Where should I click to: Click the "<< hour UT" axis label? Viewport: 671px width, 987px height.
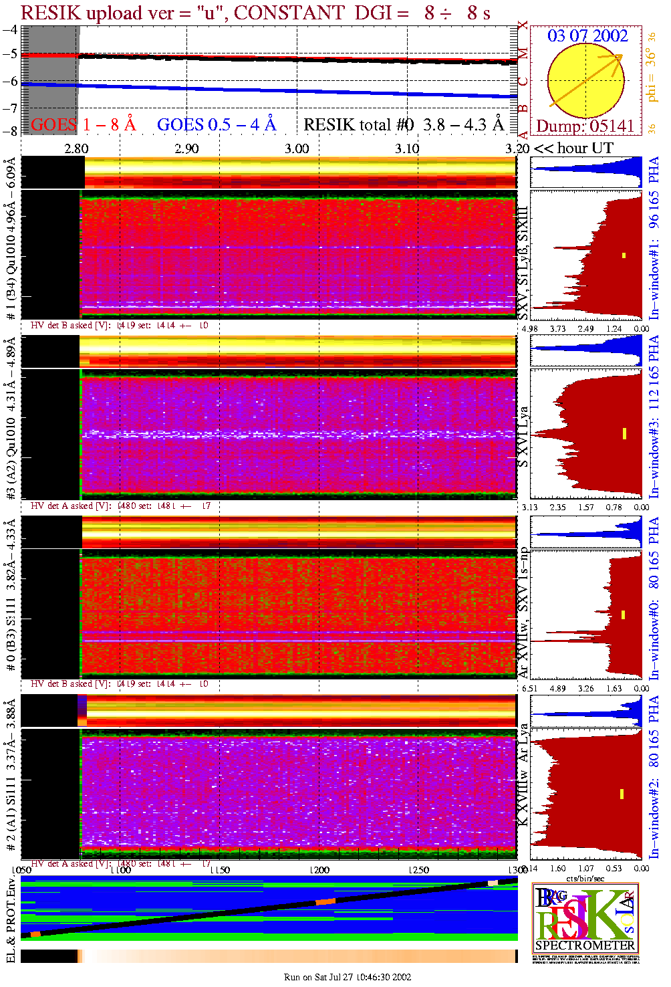tap(573, 148)
